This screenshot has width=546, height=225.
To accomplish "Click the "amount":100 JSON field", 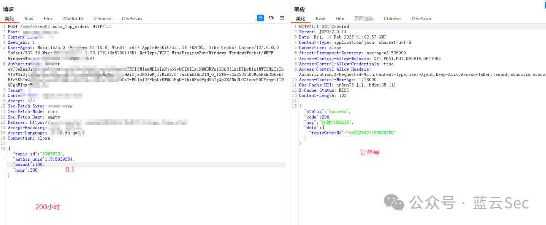I will pos(28,165).
